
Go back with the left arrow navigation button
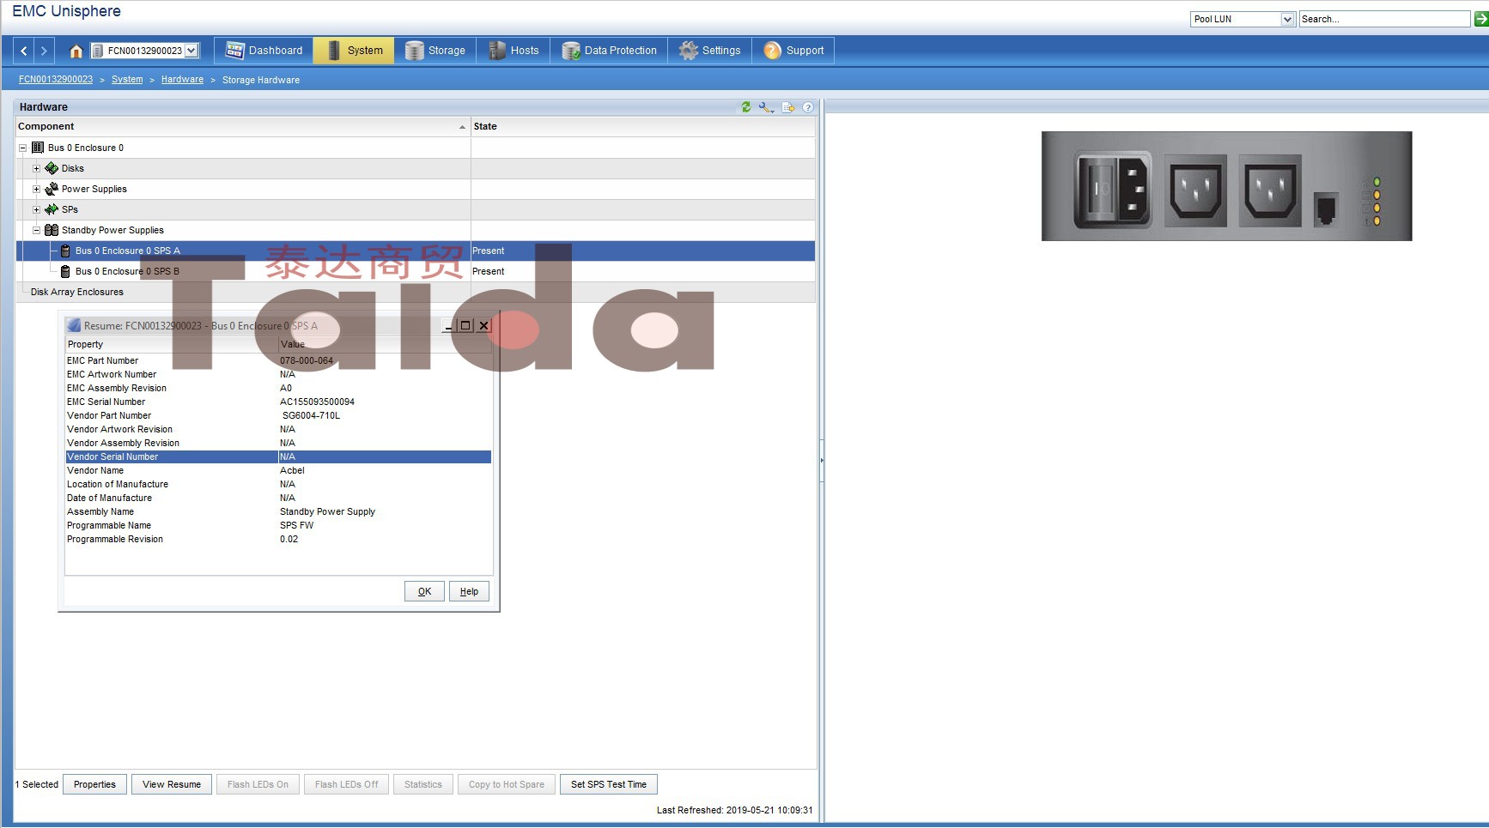24,51
